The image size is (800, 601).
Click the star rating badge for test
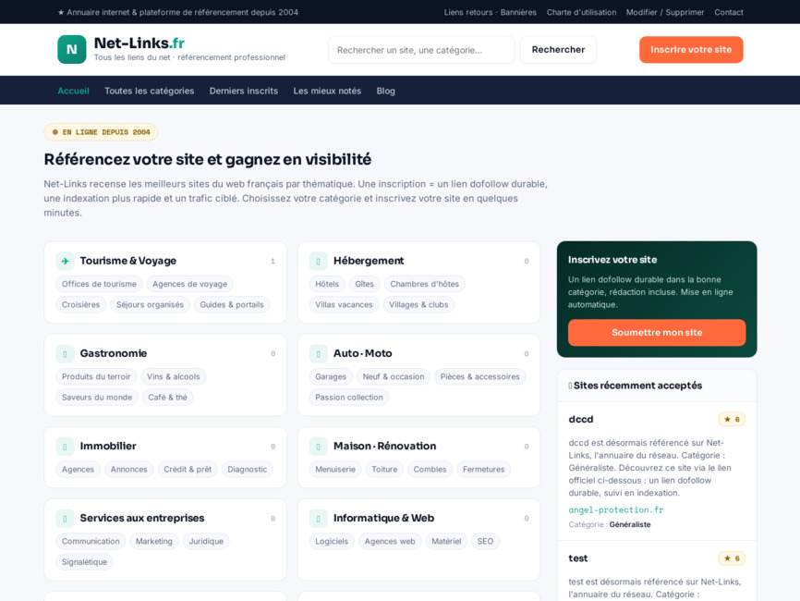(x=732, y=558)
